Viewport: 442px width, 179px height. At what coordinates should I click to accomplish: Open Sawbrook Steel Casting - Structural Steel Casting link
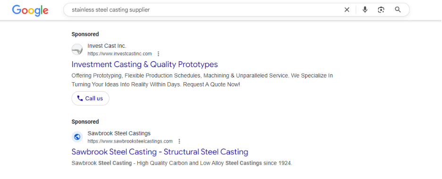pyautogui.click(x=160, y=152)
